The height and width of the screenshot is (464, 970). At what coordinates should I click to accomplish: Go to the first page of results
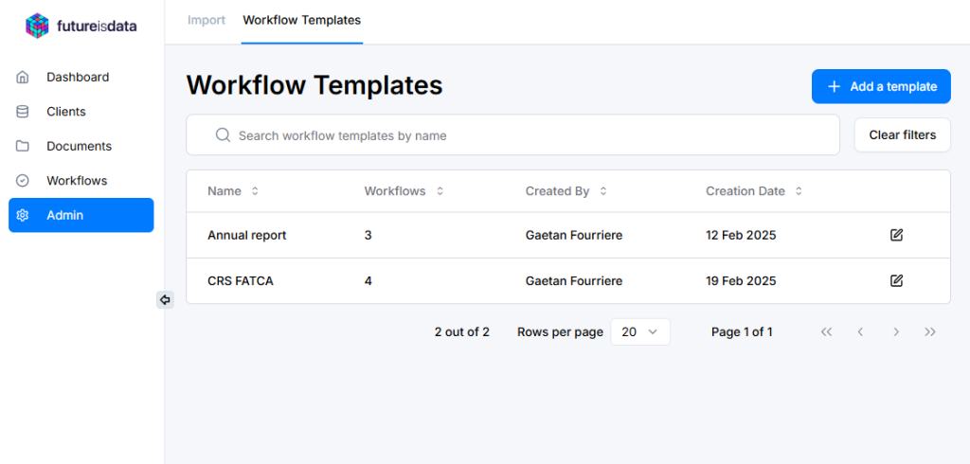(826, 331)
